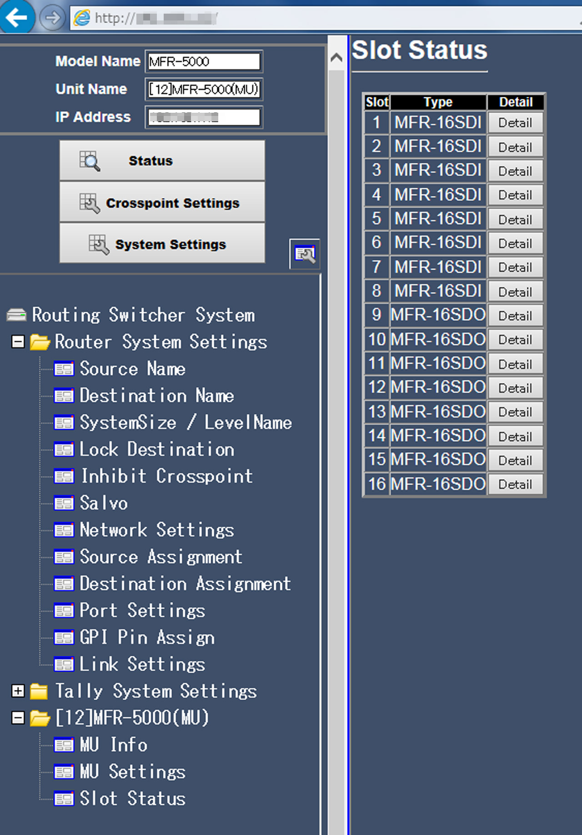Collapse the Router System Settings tree node
The width and height of the screenshot is (582, 835).
[18, 342]
